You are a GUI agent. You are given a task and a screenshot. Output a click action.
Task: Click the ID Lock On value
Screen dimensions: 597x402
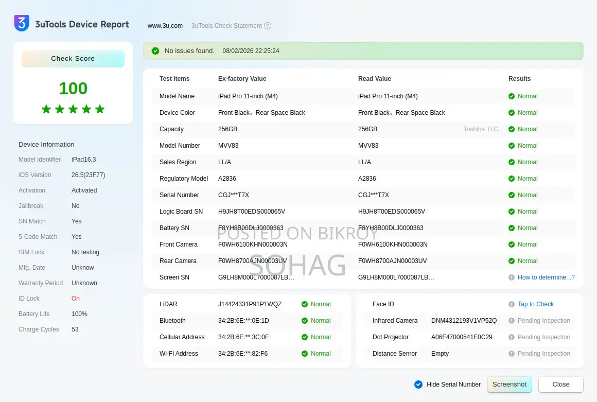pyautogui.click(x=75, y=299)
